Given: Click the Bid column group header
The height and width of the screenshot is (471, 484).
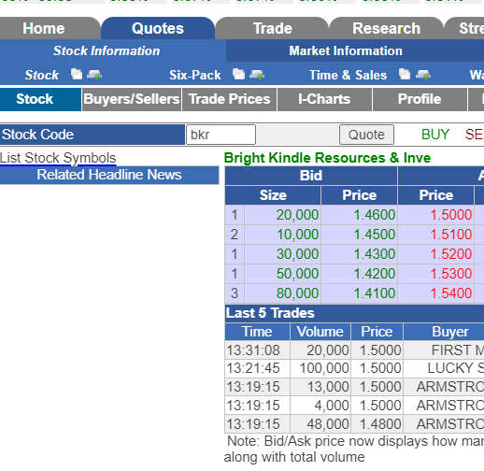Looking at the screenshot, I should point(311,176).
